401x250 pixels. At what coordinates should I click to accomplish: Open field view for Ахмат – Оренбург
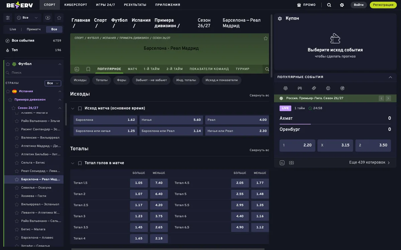pyautogui.click(x=291, y=163)
